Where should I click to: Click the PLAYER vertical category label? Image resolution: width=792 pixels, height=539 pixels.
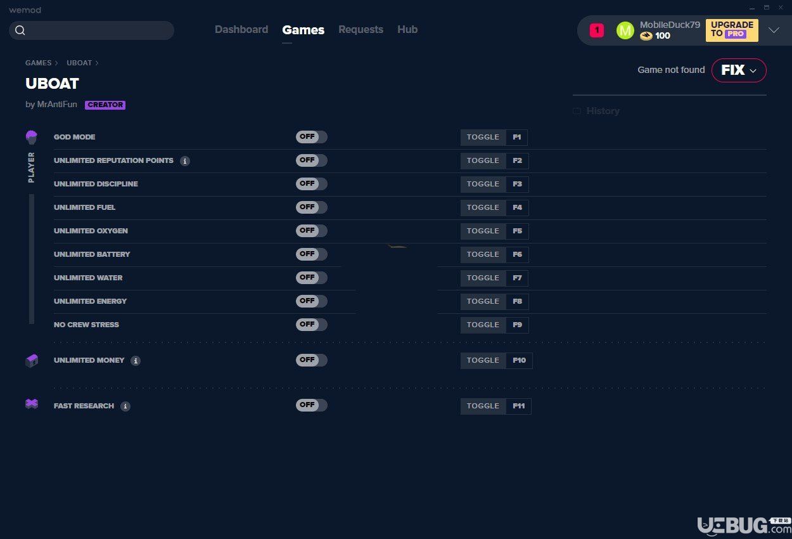point(31,167)
